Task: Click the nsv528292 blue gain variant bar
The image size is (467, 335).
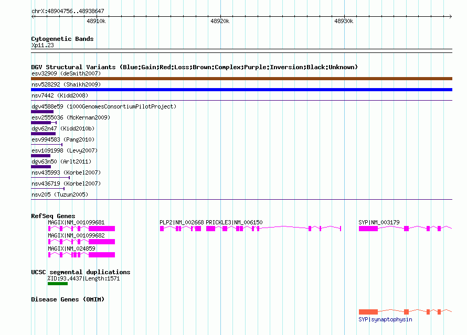Action: (241, 90)
